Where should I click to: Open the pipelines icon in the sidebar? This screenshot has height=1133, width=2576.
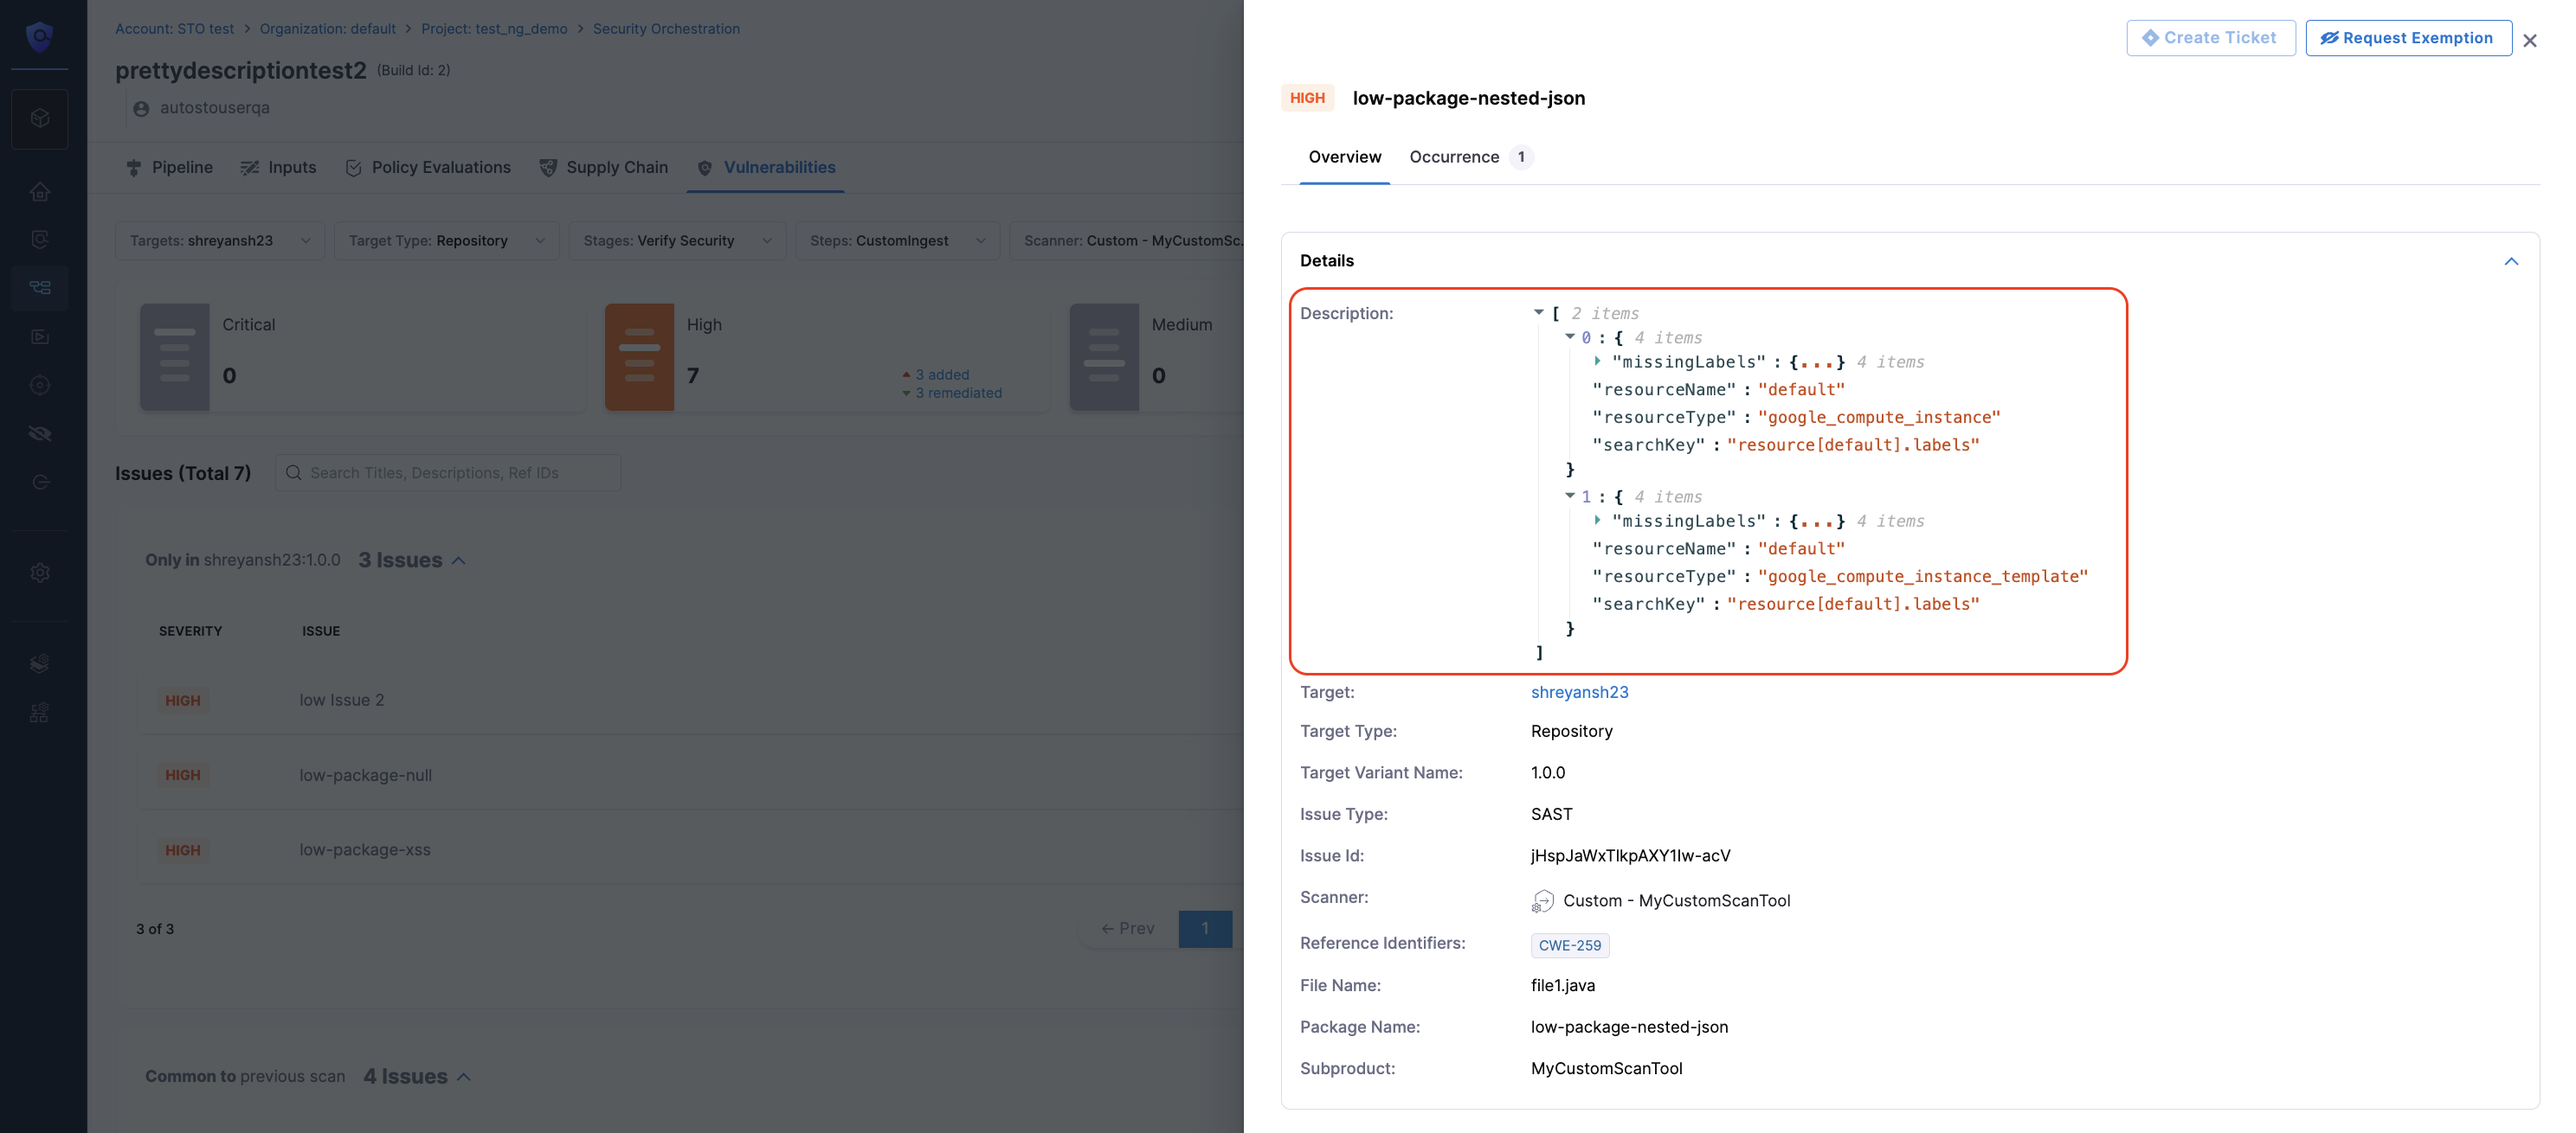(x=39, y=288)
